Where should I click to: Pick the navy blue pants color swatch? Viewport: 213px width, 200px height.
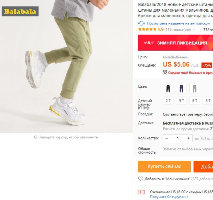pos(181,88)
